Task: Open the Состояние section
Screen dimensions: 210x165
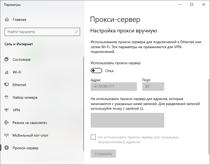Action: pyautogui.click(x=22, y=59)
